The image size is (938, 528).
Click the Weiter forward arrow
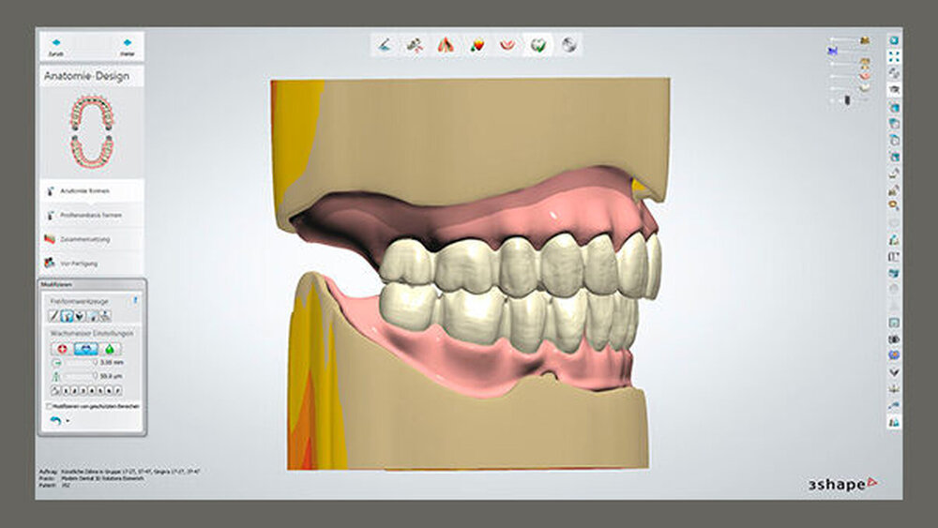click(127, 44)
